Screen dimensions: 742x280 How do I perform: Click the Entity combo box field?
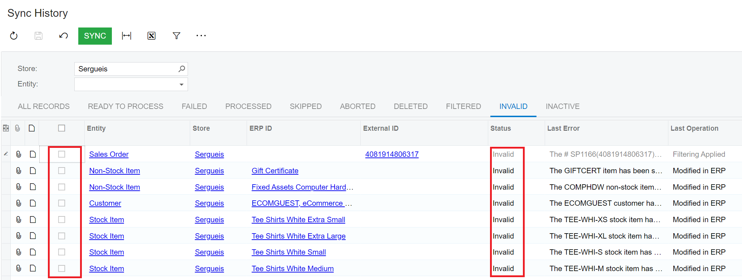(131, 85)
